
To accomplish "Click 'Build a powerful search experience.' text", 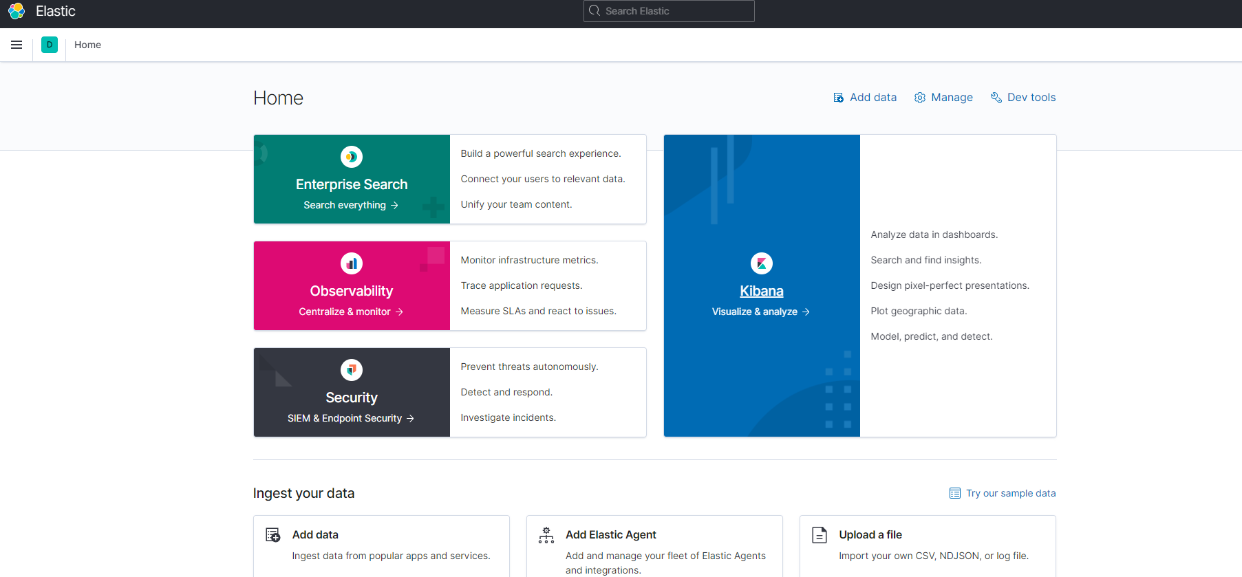I will (x=541, y=153).
